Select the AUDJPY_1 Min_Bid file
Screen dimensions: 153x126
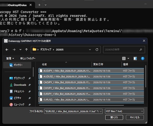pos(91,71)
